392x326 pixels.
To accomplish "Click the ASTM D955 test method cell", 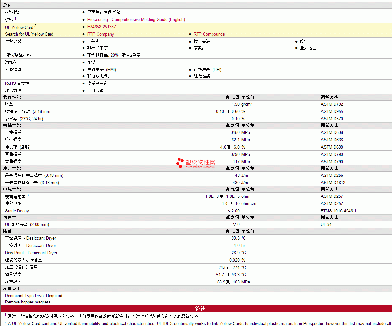I will pos(332,111).
